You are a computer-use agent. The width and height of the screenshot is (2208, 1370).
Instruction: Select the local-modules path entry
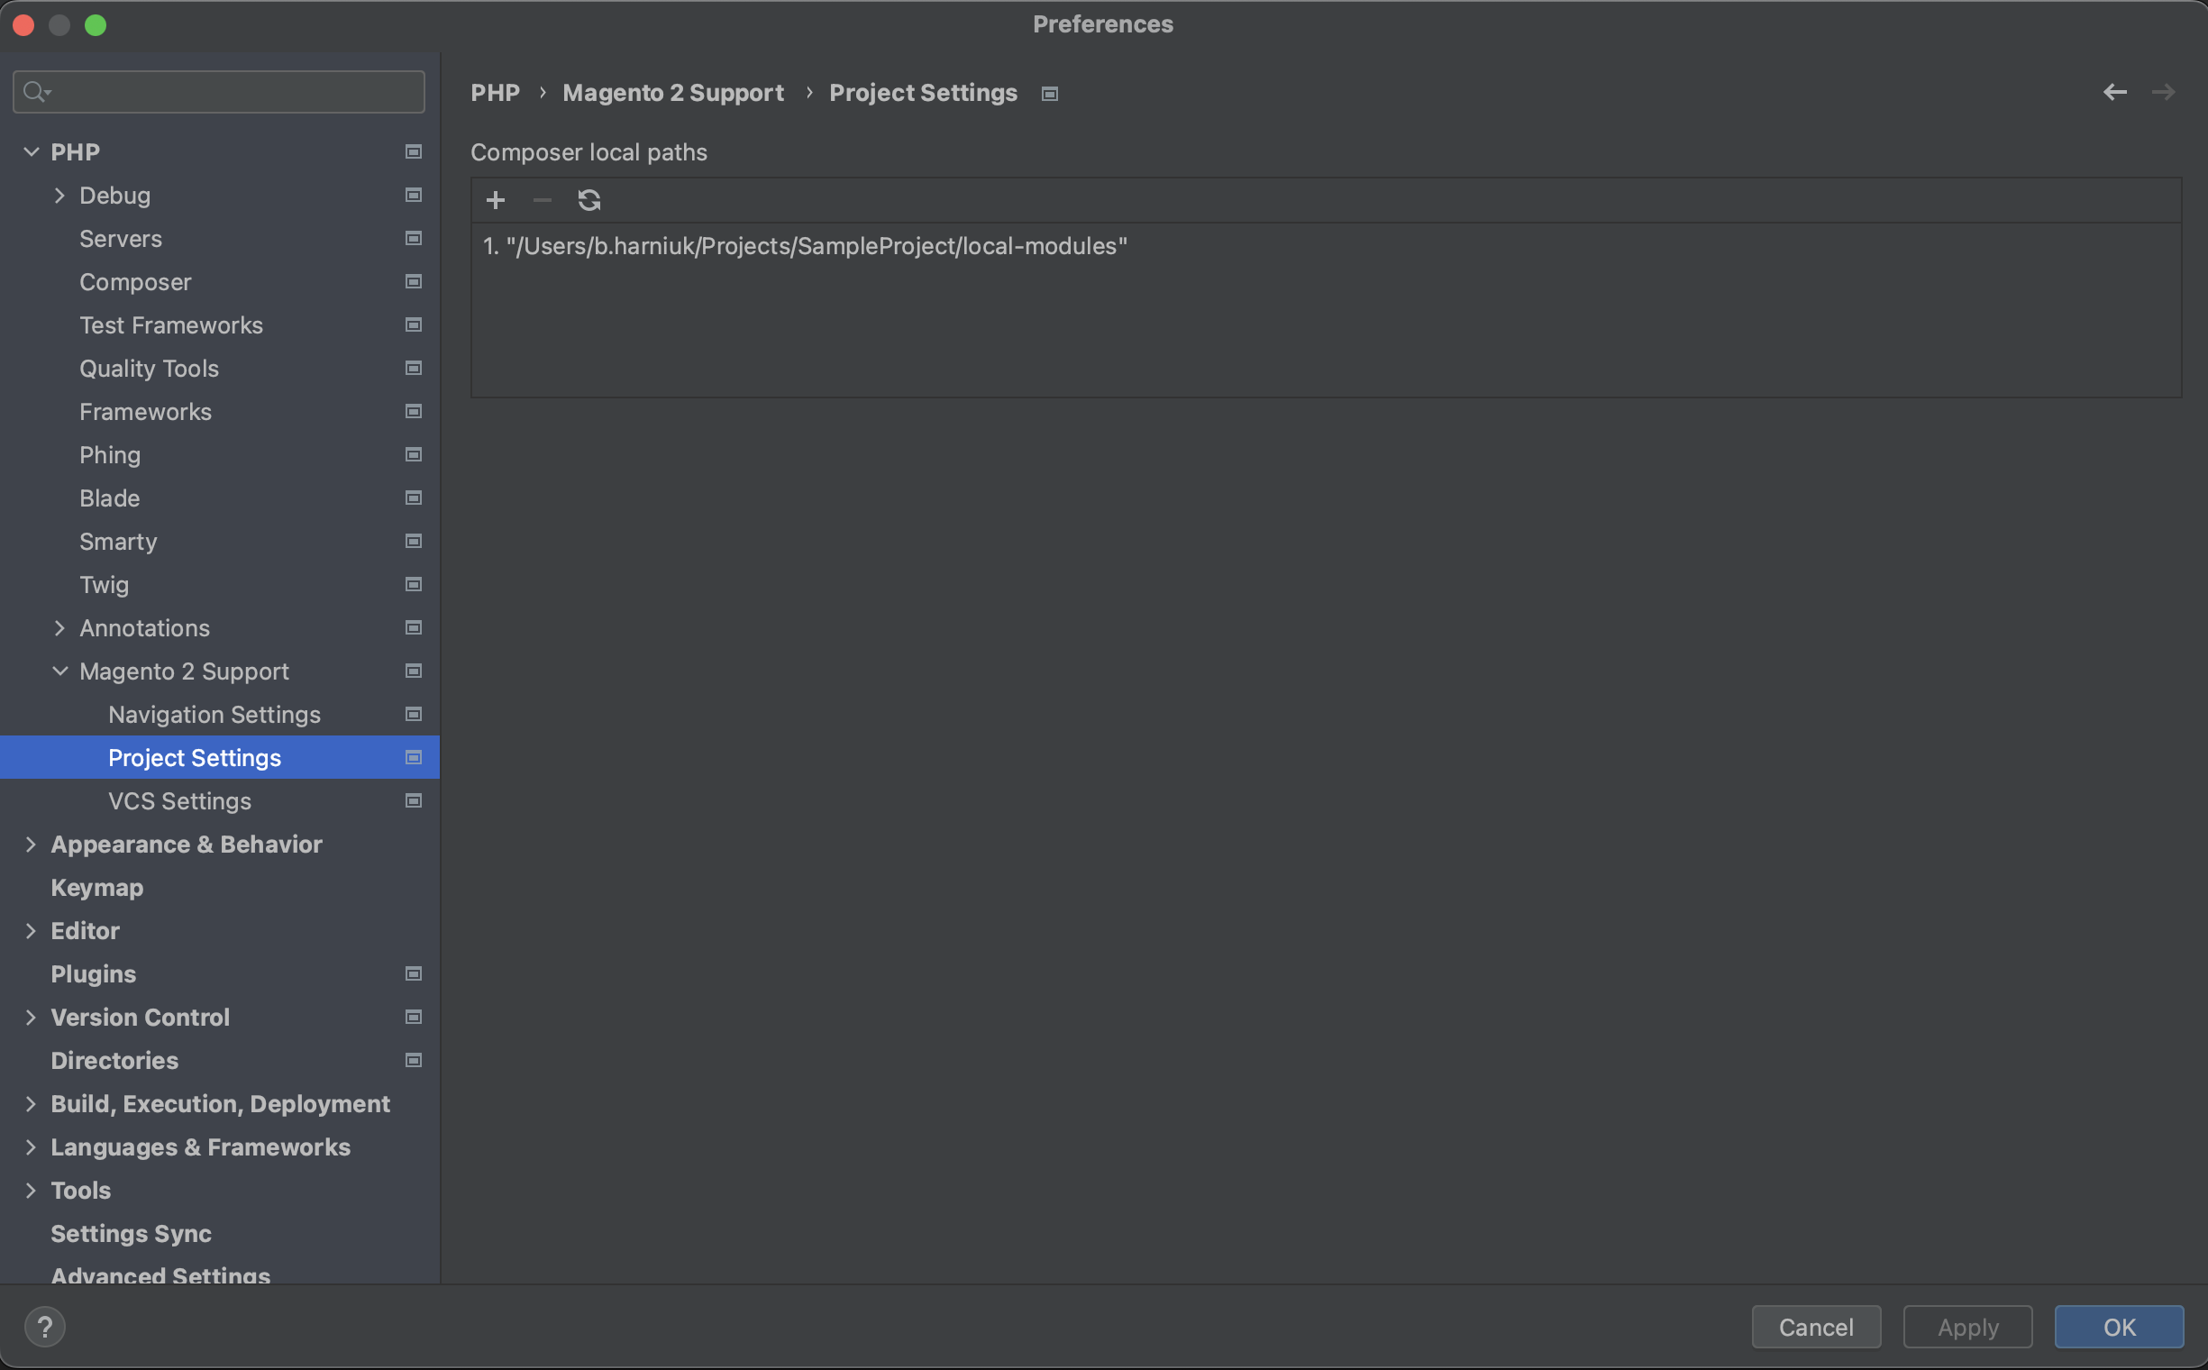click(x=1326, y=246)
